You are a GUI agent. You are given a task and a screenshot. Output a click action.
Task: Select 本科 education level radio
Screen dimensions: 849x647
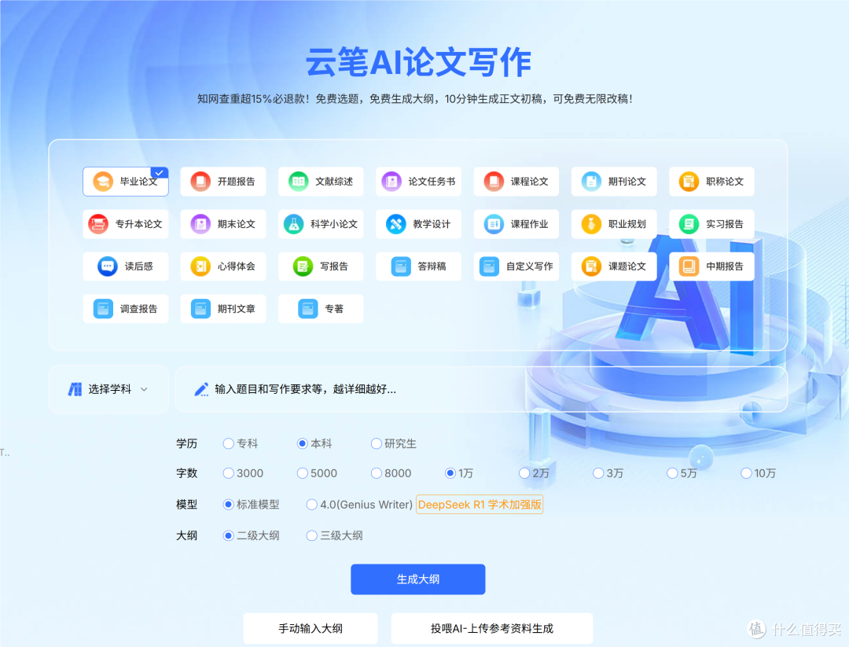(302, 443)
